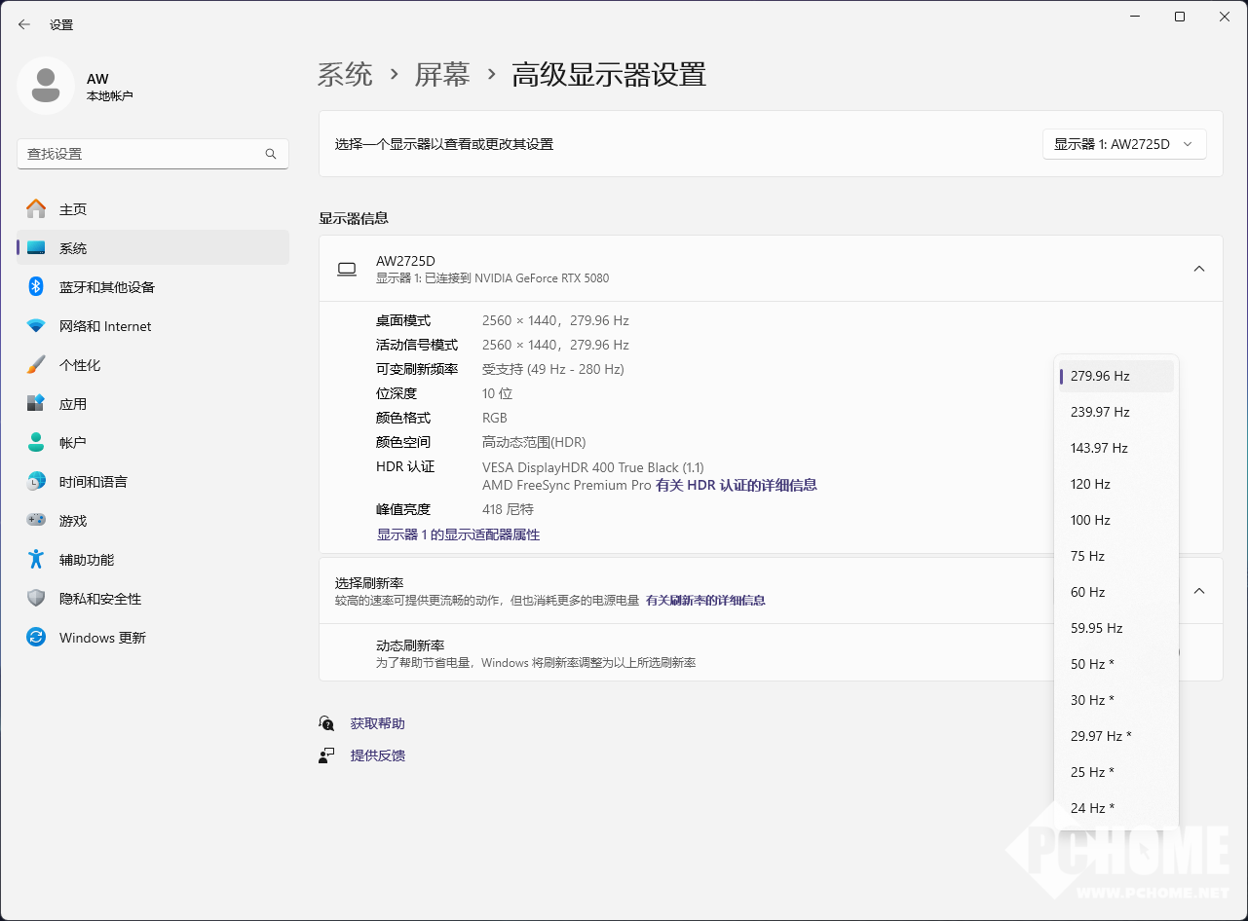Open the 显示器 1: AW2725D dropdown
This screenshot has width=1248, height=921.
tap(1124, 144)
